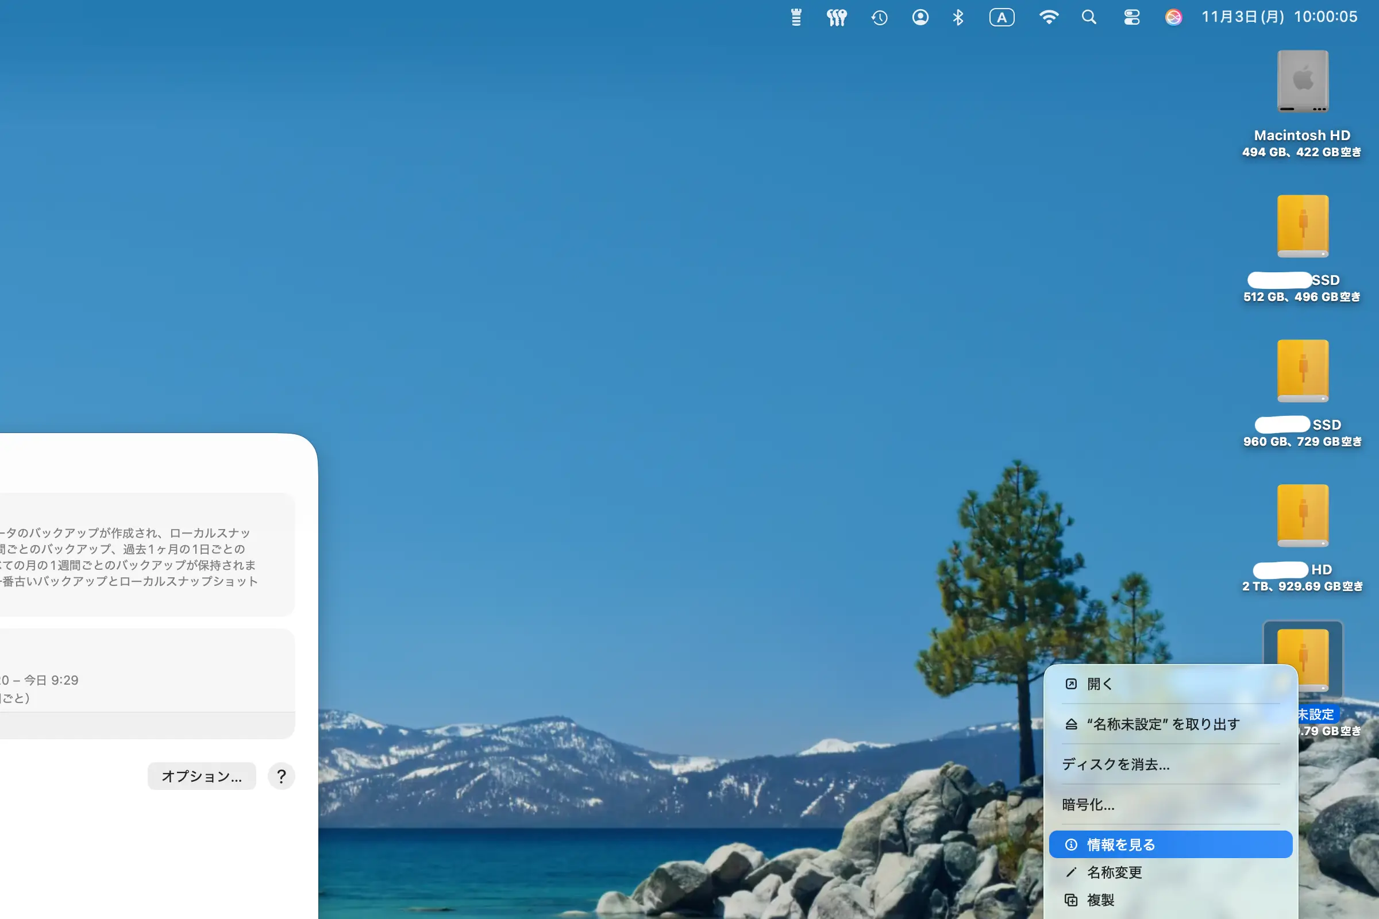This screenshot has width=1379, height=919.
Task: Launch Siri from menu bar
Action: (x=1173, y=18)
